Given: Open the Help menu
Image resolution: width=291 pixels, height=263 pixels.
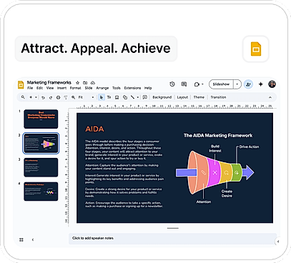Looking at the screenshot, I should tap(148, 88).
